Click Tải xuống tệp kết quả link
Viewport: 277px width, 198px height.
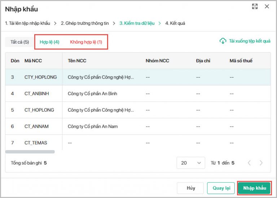pos(249,41)
